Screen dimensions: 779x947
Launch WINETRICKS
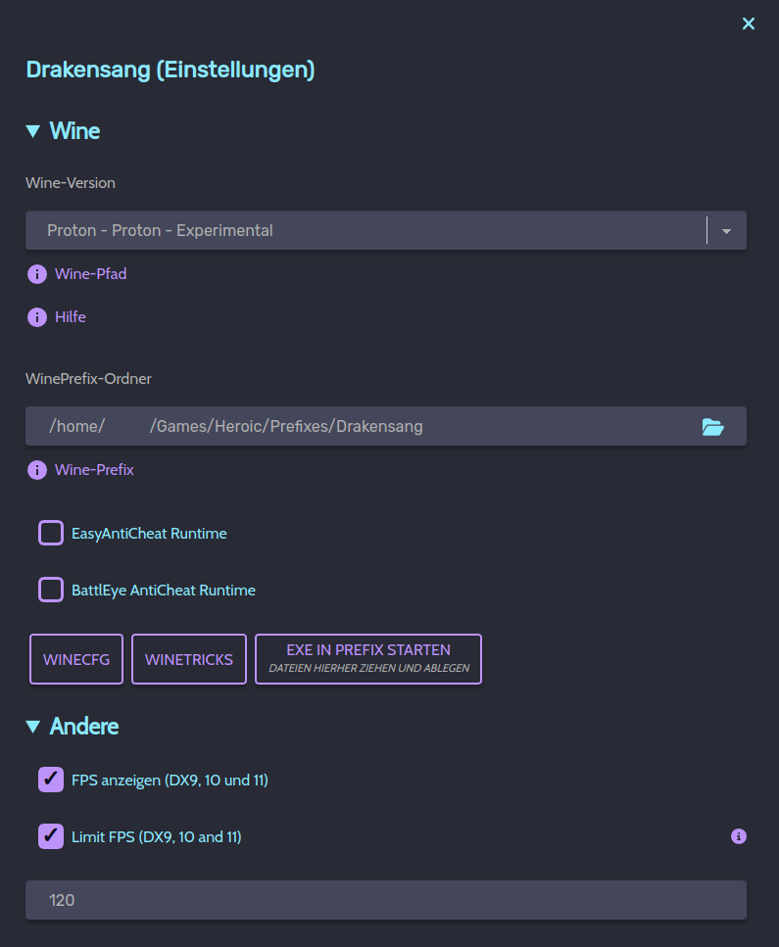[x=189, y=659]
